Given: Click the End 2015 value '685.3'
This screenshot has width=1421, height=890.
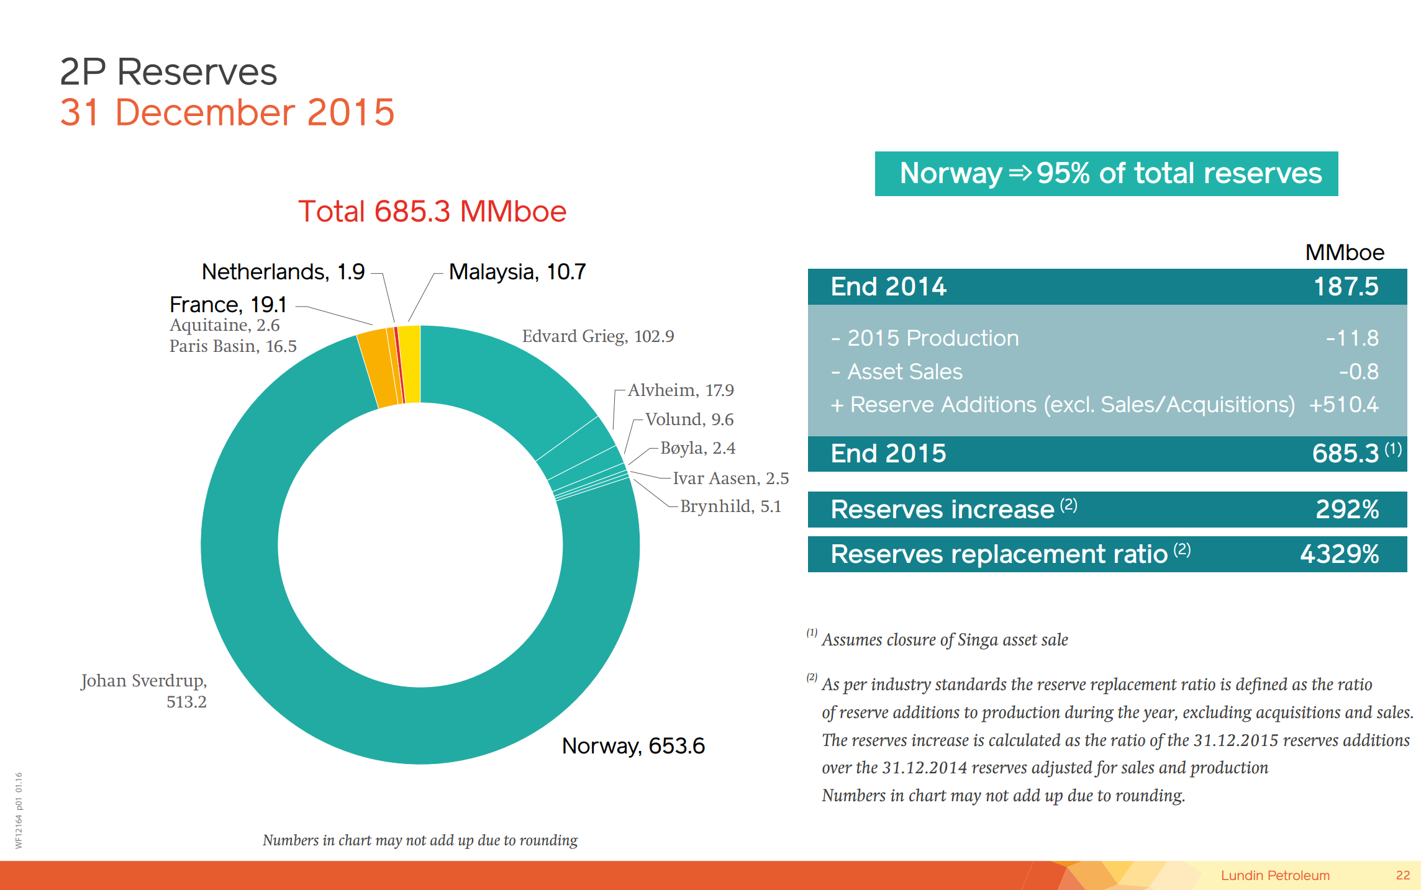Looking at the screenshot, I should tap(1345, 454).
